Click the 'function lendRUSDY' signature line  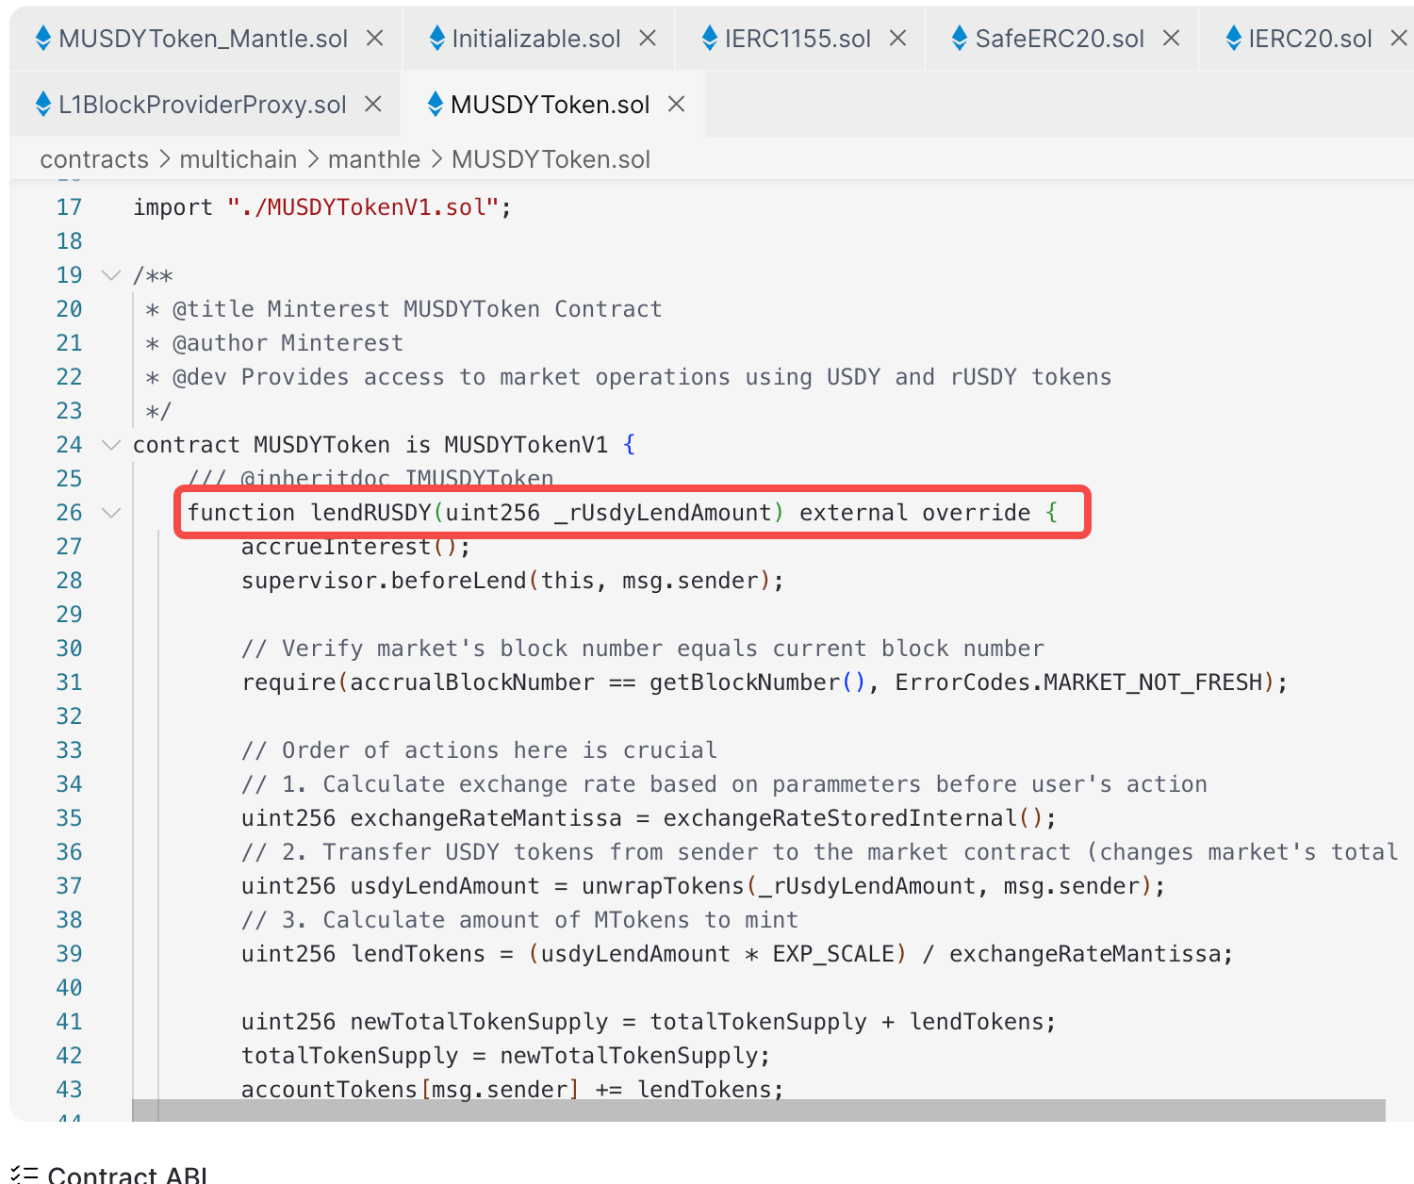point(622,513)
